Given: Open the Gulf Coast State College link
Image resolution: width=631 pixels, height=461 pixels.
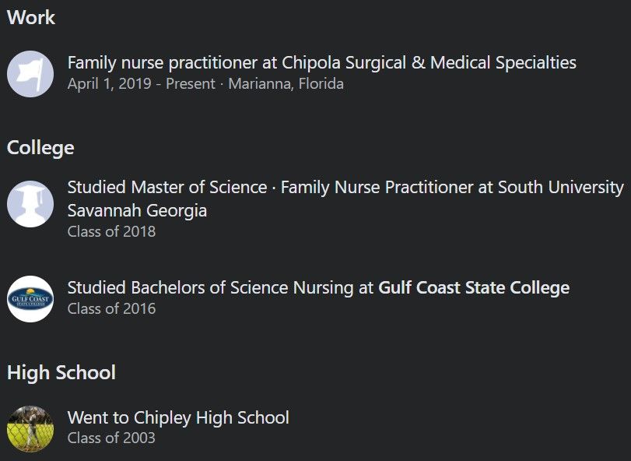Looking at the screenshot, I should (474, 288).
